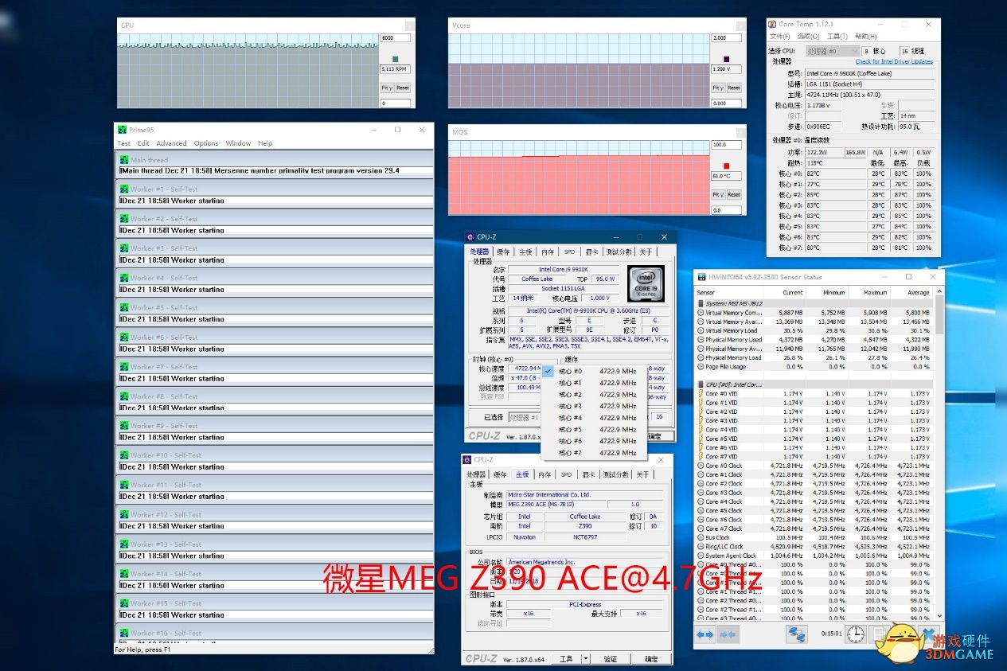Click the greyed collapse arrows icon in HWiNFO
Screen dimensions: 1007x671
tap(728, 634)
